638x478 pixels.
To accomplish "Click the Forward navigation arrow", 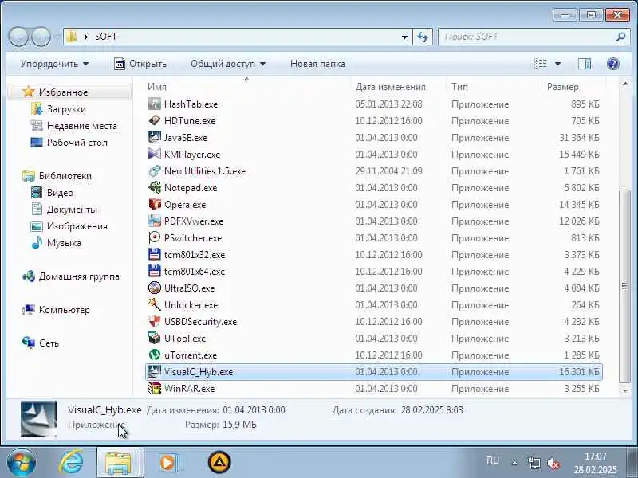I will coord(41,37).
